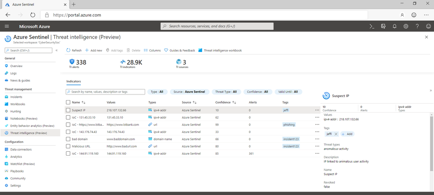Open Guides & Feedback
This screenshot has width=434, height=195.
[x=179, y=50]
